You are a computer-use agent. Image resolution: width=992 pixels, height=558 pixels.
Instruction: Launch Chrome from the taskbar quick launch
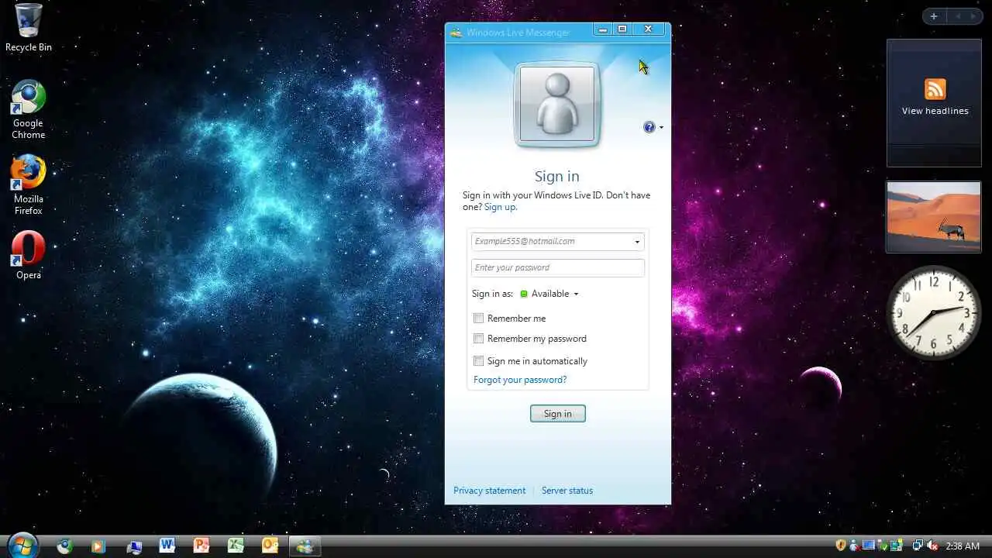tap(65, 546)
